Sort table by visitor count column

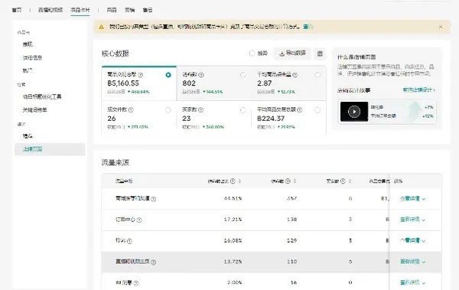tap(295, 181)
